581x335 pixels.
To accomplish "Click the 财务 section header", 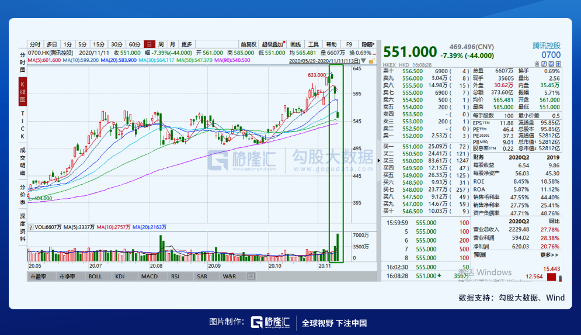I will (478, 157).
